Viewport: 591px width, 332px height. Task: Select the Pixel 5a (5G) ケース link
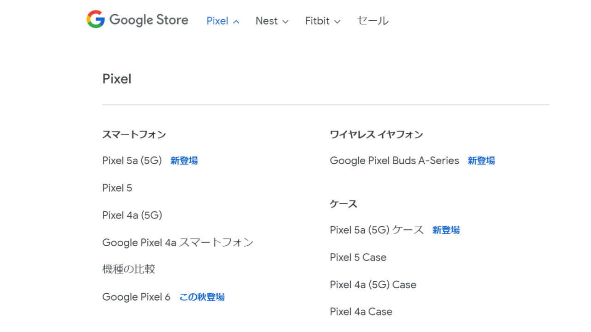coord(376,230)
